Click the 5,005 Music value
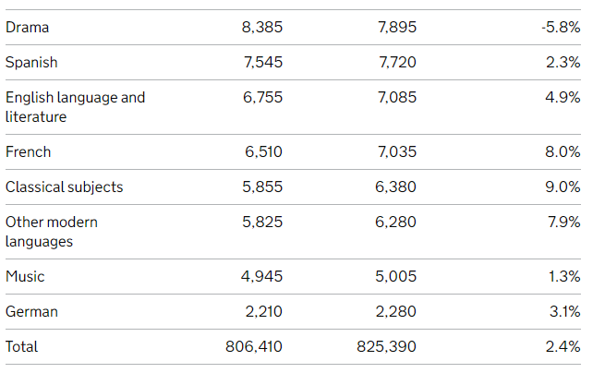Image resolution: width=593 pixels, height=373 pixels. point(395,277)
